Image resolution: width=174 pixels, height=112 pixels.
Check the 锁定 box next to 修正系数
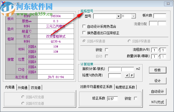pos(136,98)
